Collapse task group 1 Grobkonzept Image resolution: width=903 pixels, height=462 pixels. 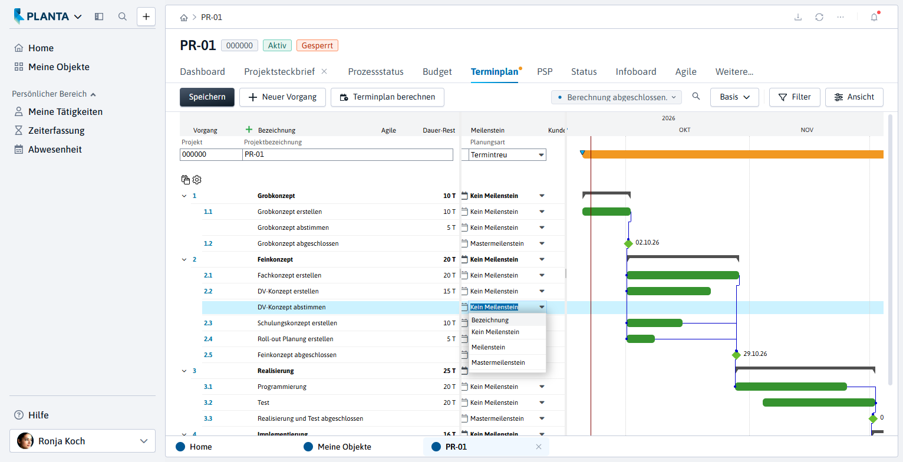183,196
